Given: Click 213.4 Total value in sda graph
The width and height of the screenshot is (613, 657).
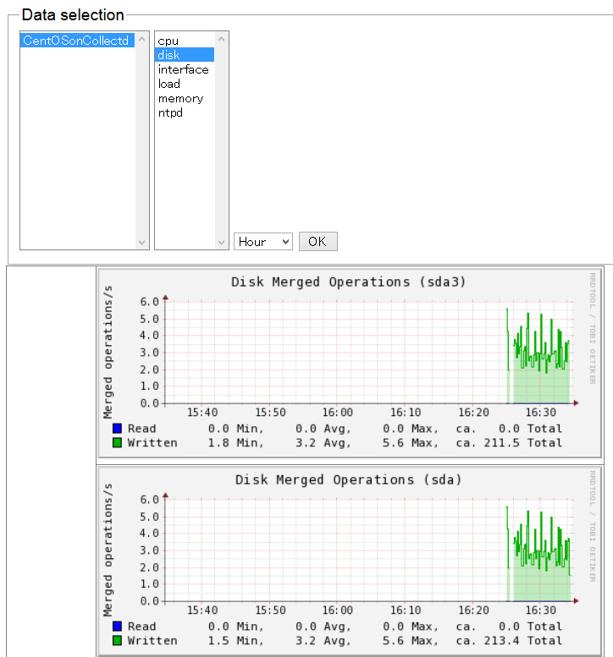Looking at the screenshot, I should pyautogui.click(x=522, y=641).
